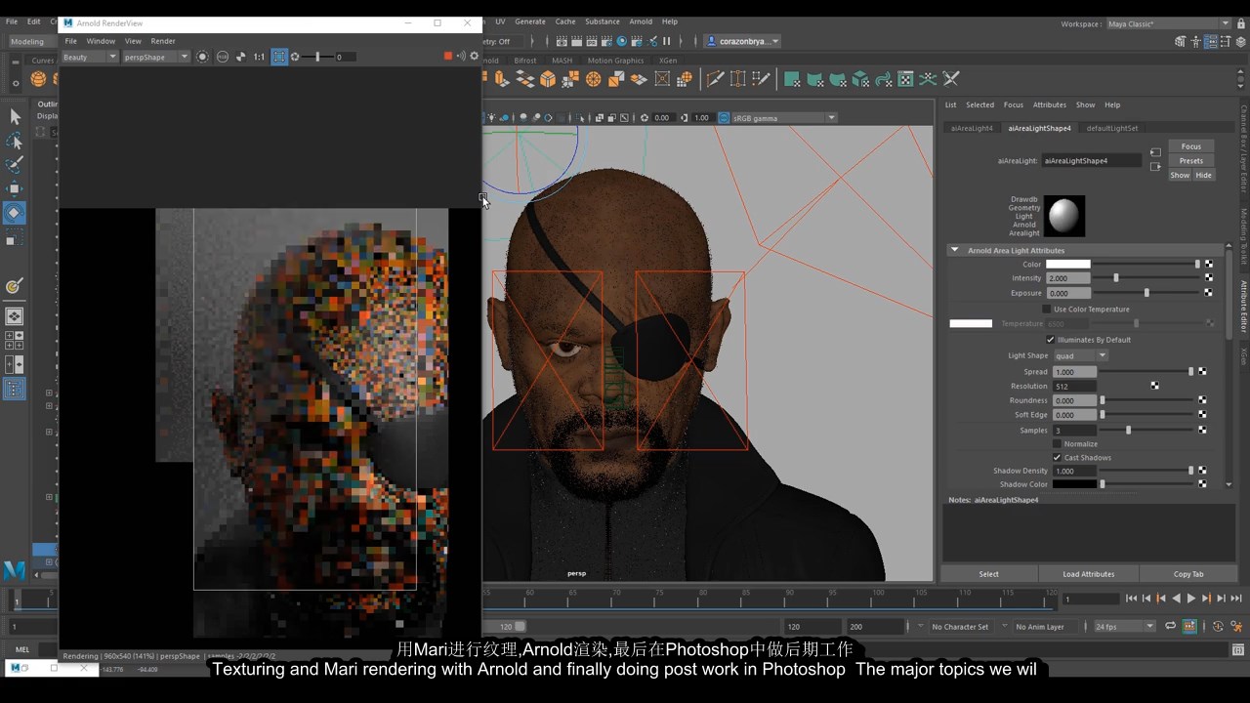Click the white light Color swatch
This screenshot has height=703, width=1250.
click(1068, 264)
